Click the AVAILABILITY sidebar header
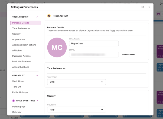Viewport: 163px width, 119px height. (18, 75)
